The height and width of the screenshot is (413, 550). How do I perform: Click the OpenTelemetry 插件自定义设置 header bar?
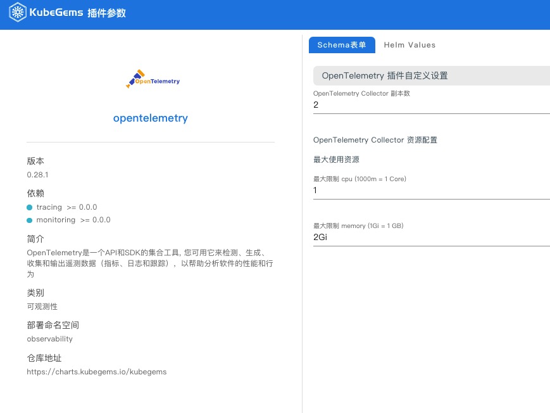tap(432, 75)
